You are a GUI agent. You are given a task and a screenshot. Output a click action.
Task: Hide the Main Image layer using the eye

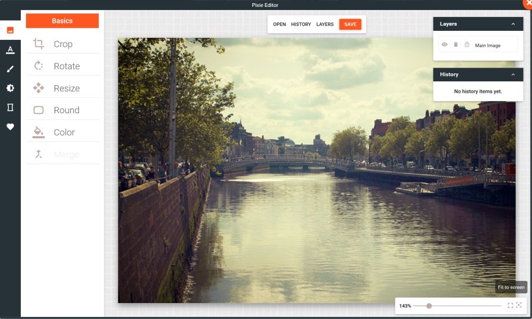445,45
